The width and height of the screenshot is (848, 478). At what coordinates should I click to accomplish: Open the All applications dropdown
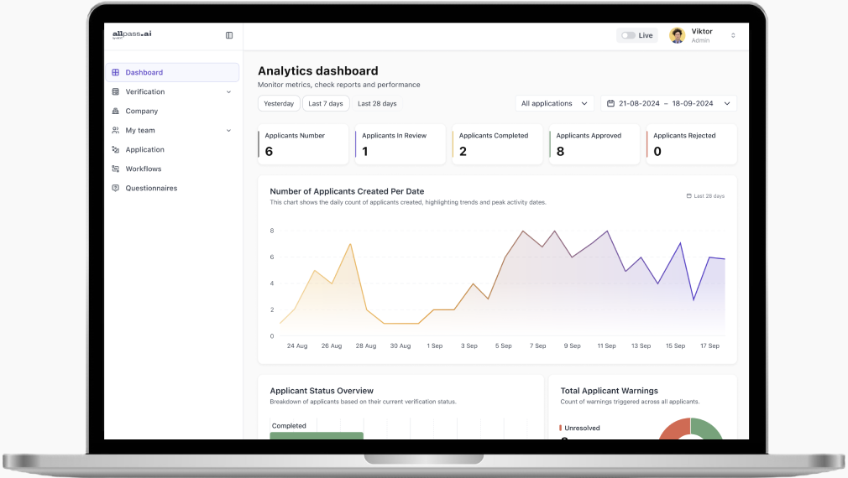554,104
